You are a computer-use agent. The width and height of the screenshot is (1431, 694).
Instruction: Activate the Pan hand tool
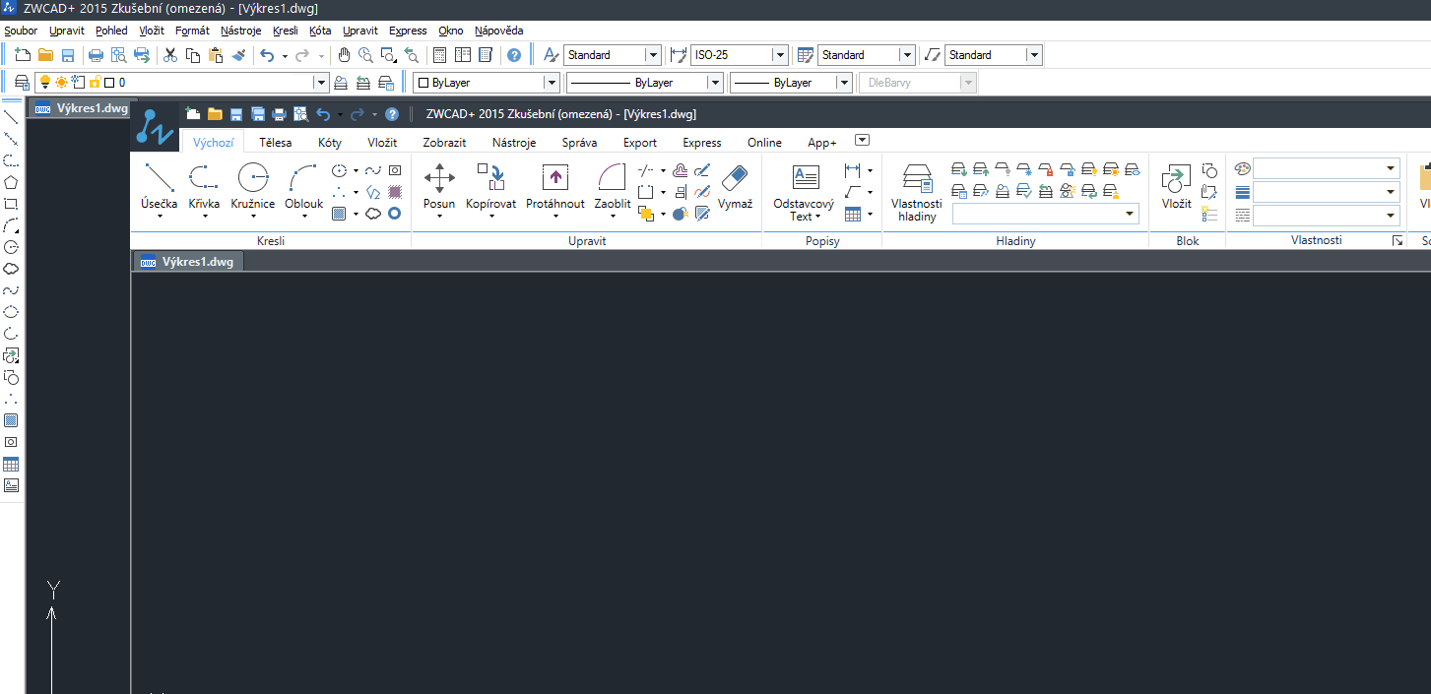click(344, 55)
